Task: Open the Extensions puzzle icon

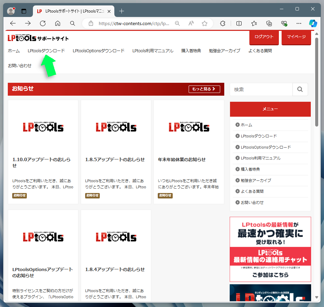Action: click(x=223, y=23)
